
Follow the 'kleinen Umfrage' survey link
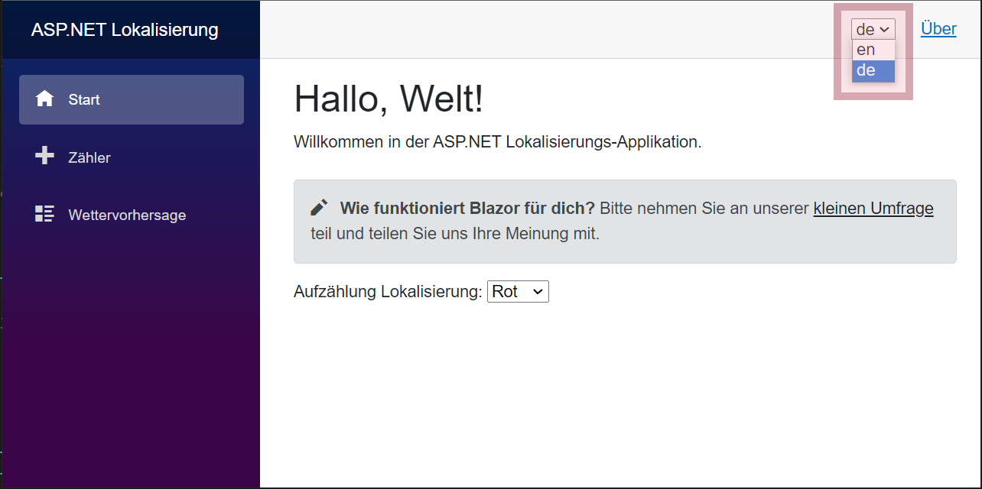(873, 209)
